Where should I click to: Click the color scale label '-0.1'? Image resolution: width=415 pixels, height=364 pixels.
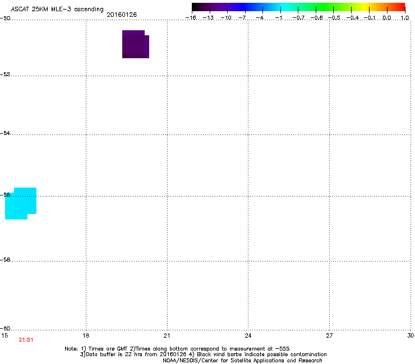(370, 18)
